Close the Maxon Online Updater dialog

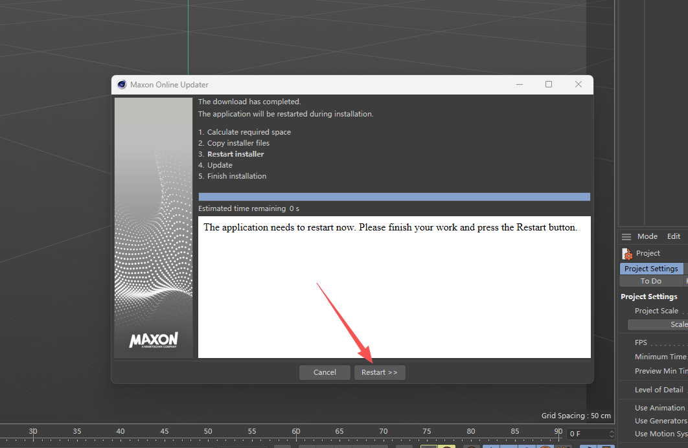tap(579, 85)
